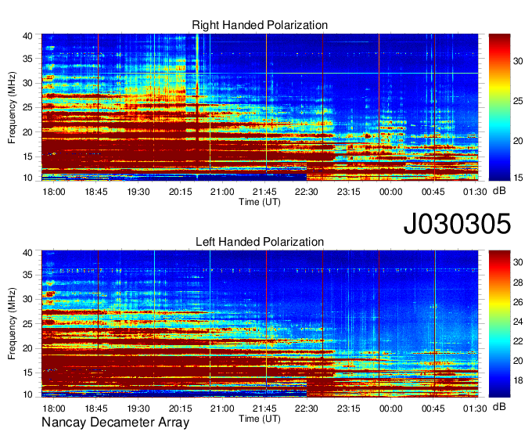Viewport: 532px width, 432px height.
Task: Click Time (UT) label under left-handed plot
Action: (260, 419)
